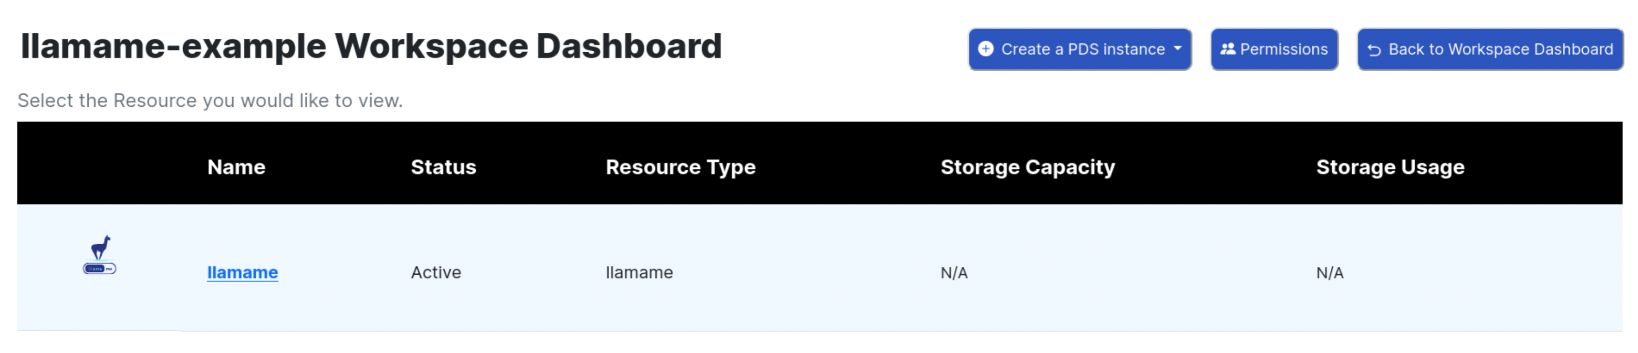The height and width of the screenshot is (353, 1638).
Task: Open the llamame resource link
Action: click(x=242, y=272)
